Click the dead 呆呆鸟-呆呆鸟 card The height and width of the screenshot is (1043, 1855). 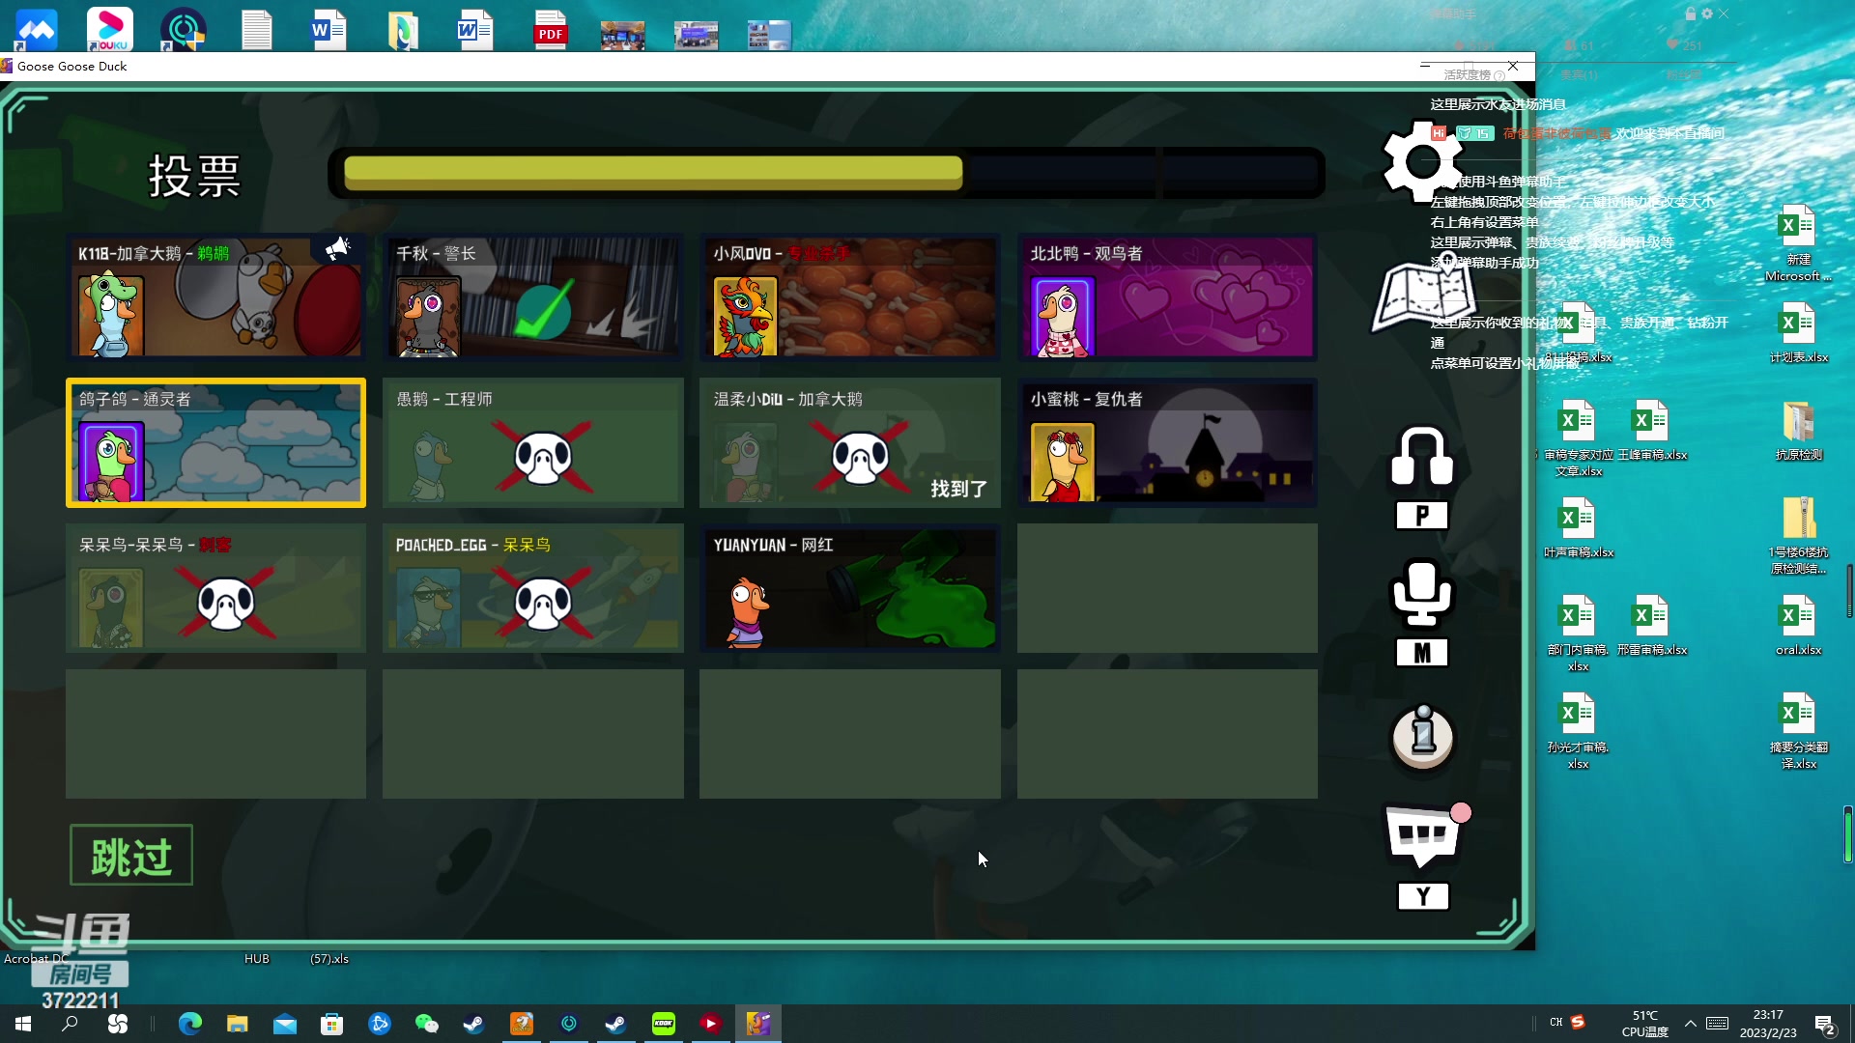[216, 588]
